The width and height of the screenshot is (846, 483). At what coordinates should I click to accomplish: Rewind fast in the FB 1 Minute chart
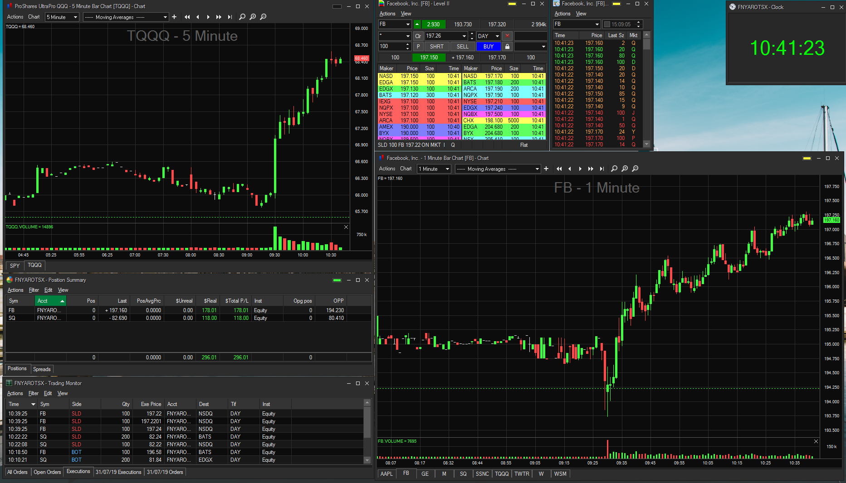point(559,169)
